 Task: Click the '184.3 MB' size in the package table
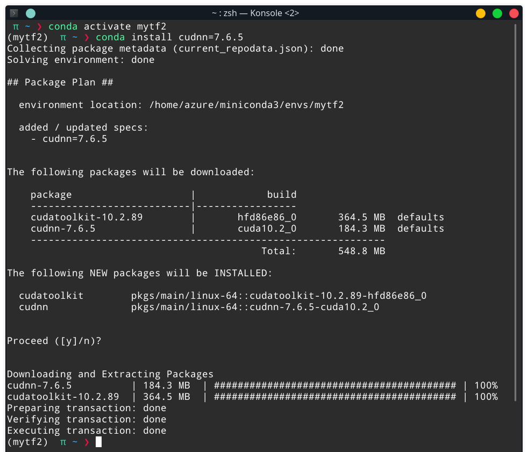362,228
